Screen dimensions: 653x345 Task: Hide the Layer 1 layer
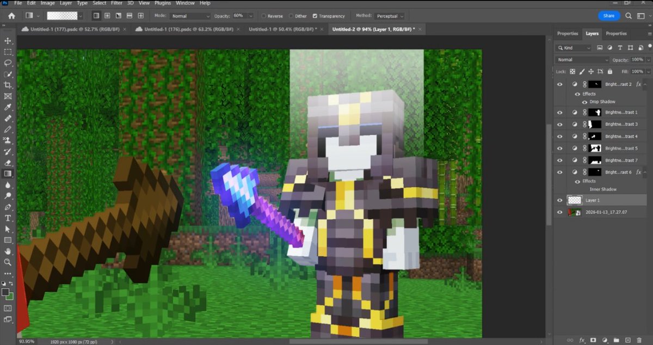559,200
